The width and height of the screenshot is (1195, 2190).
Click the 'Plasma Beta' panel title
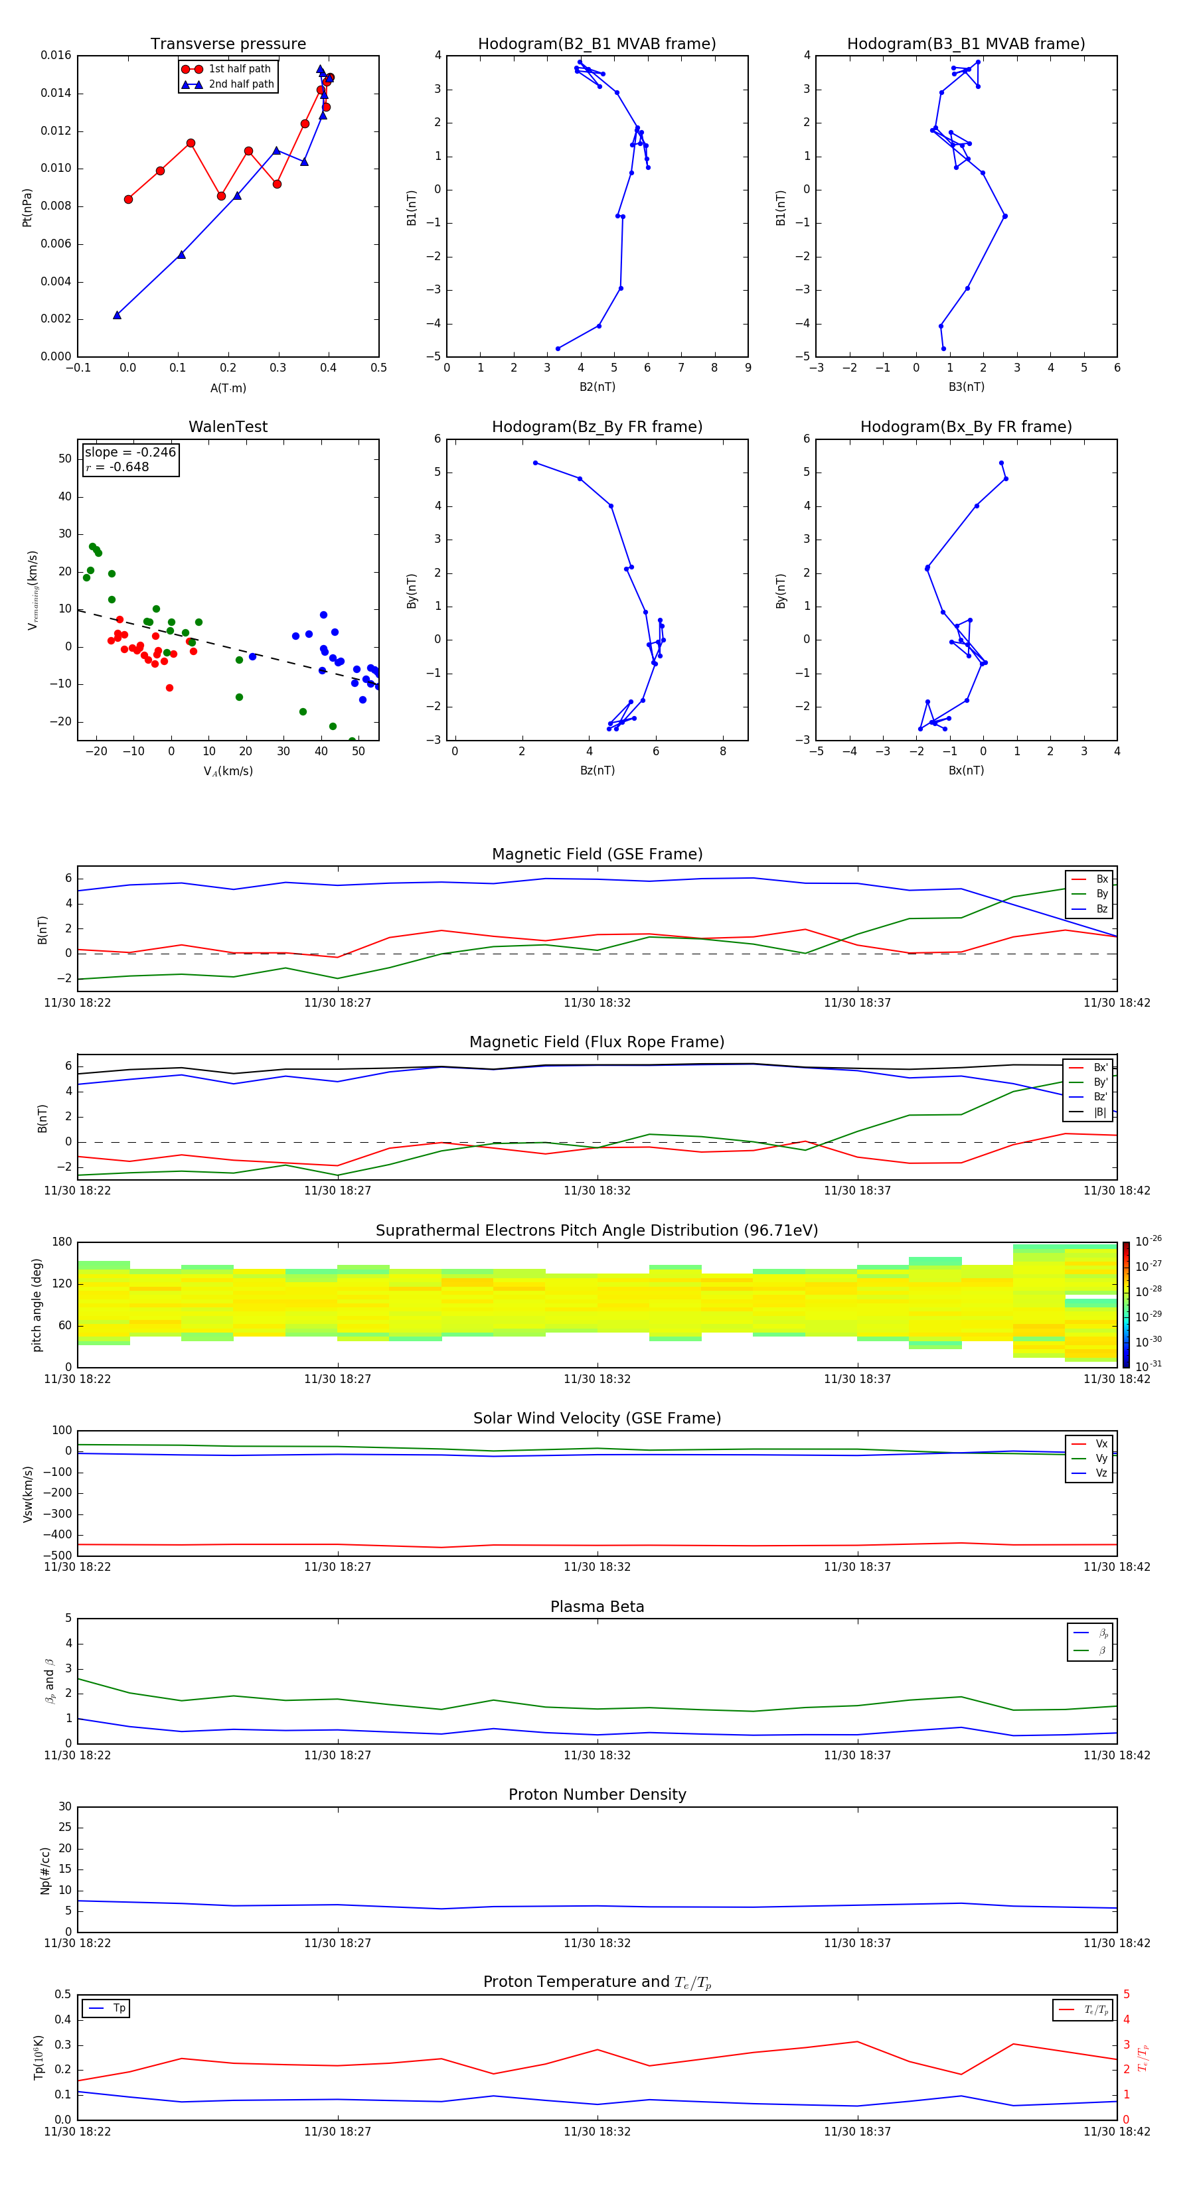tap(597, 1607)
